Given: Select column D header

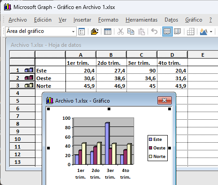Looking at the screenshot, I should coord(172,55).
